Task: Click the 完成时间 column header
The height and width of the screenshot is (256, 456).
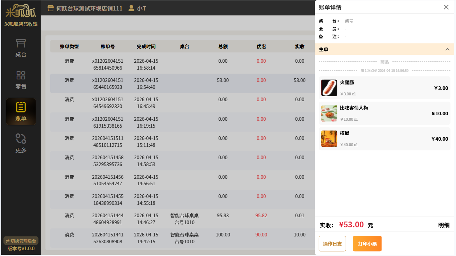Action: (146, 47)
